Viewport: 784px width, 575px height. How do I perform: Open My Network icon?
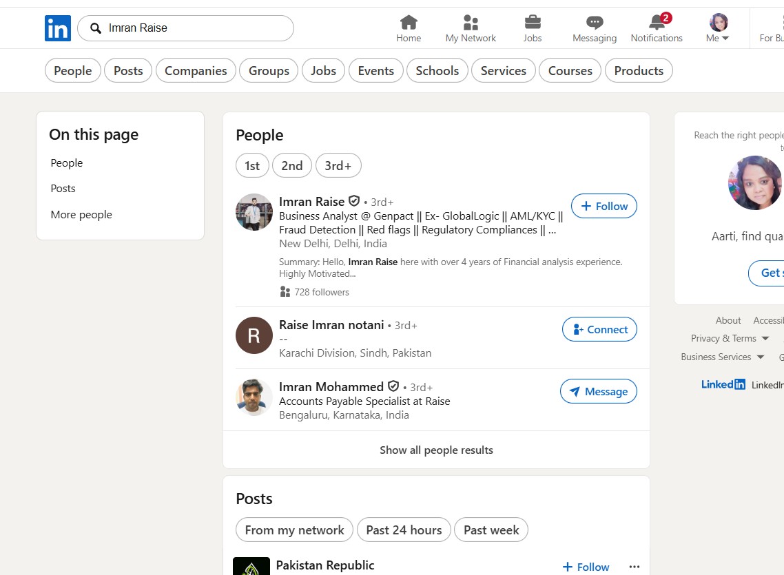(x=471, y=23)
